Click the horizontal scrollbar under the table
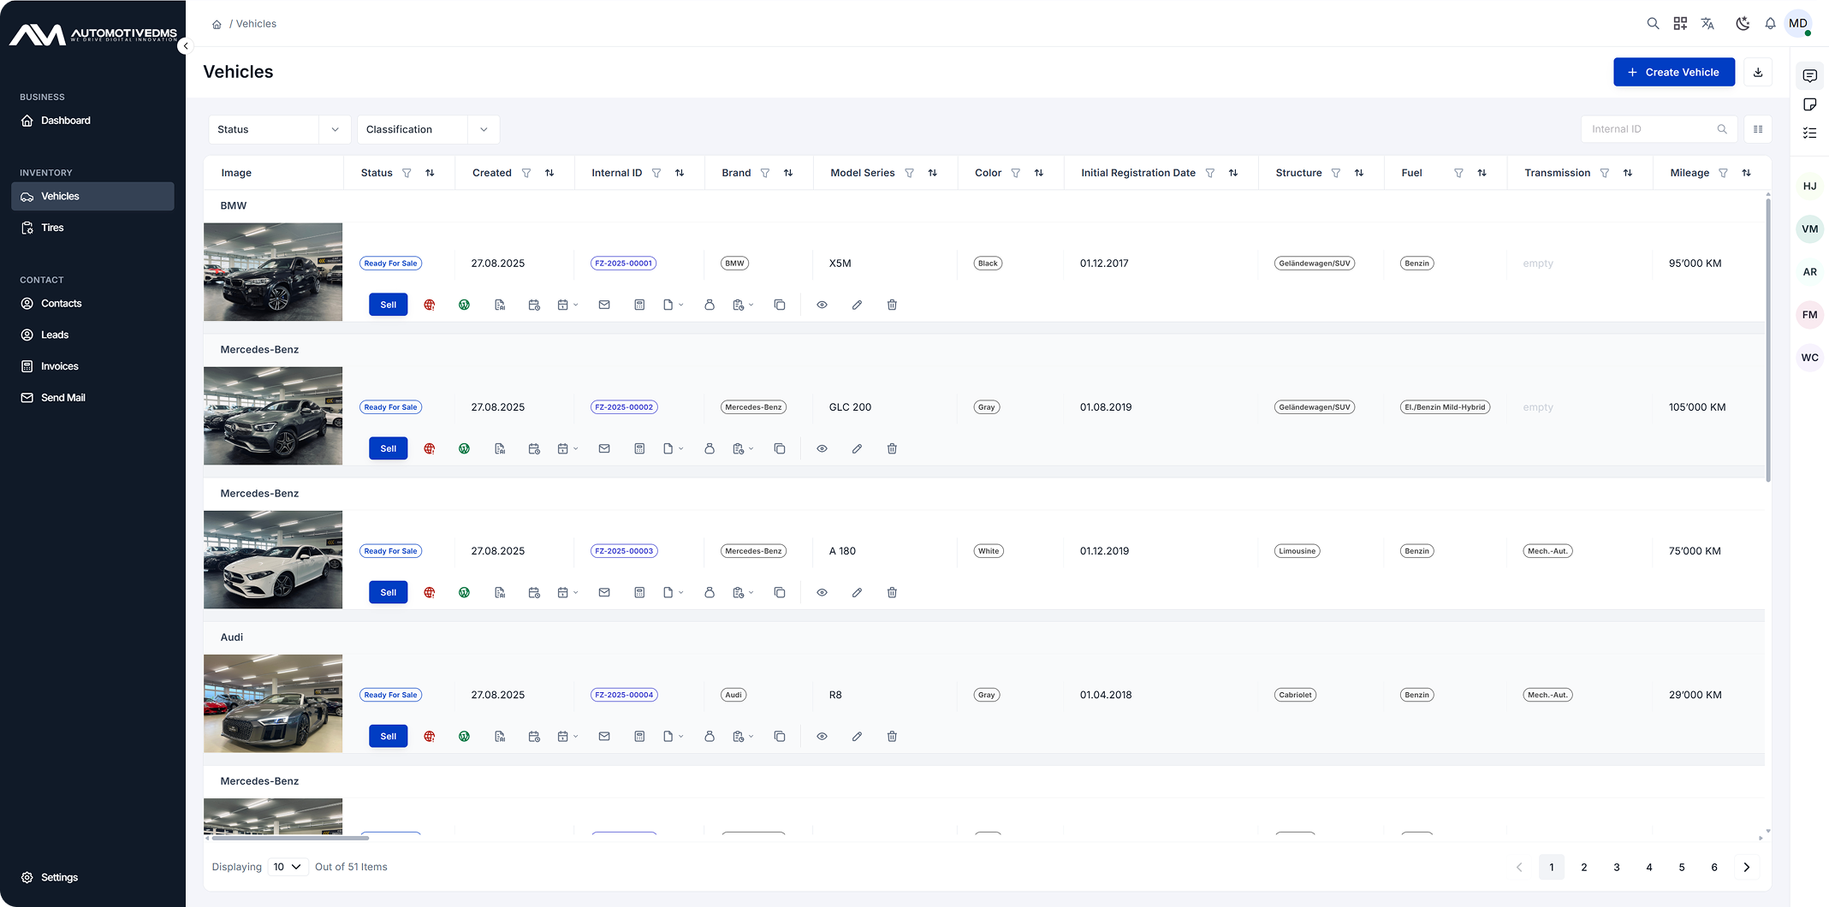The height and width of the screenshot is (907, 1829). 290,839
